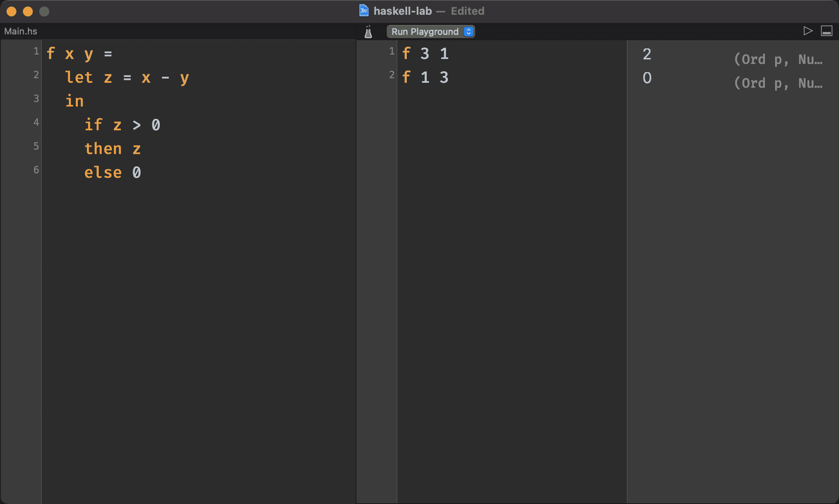Click code line 'if z > 0'
The height and width of the screenshot is (504, 839).
click(122, 125)
